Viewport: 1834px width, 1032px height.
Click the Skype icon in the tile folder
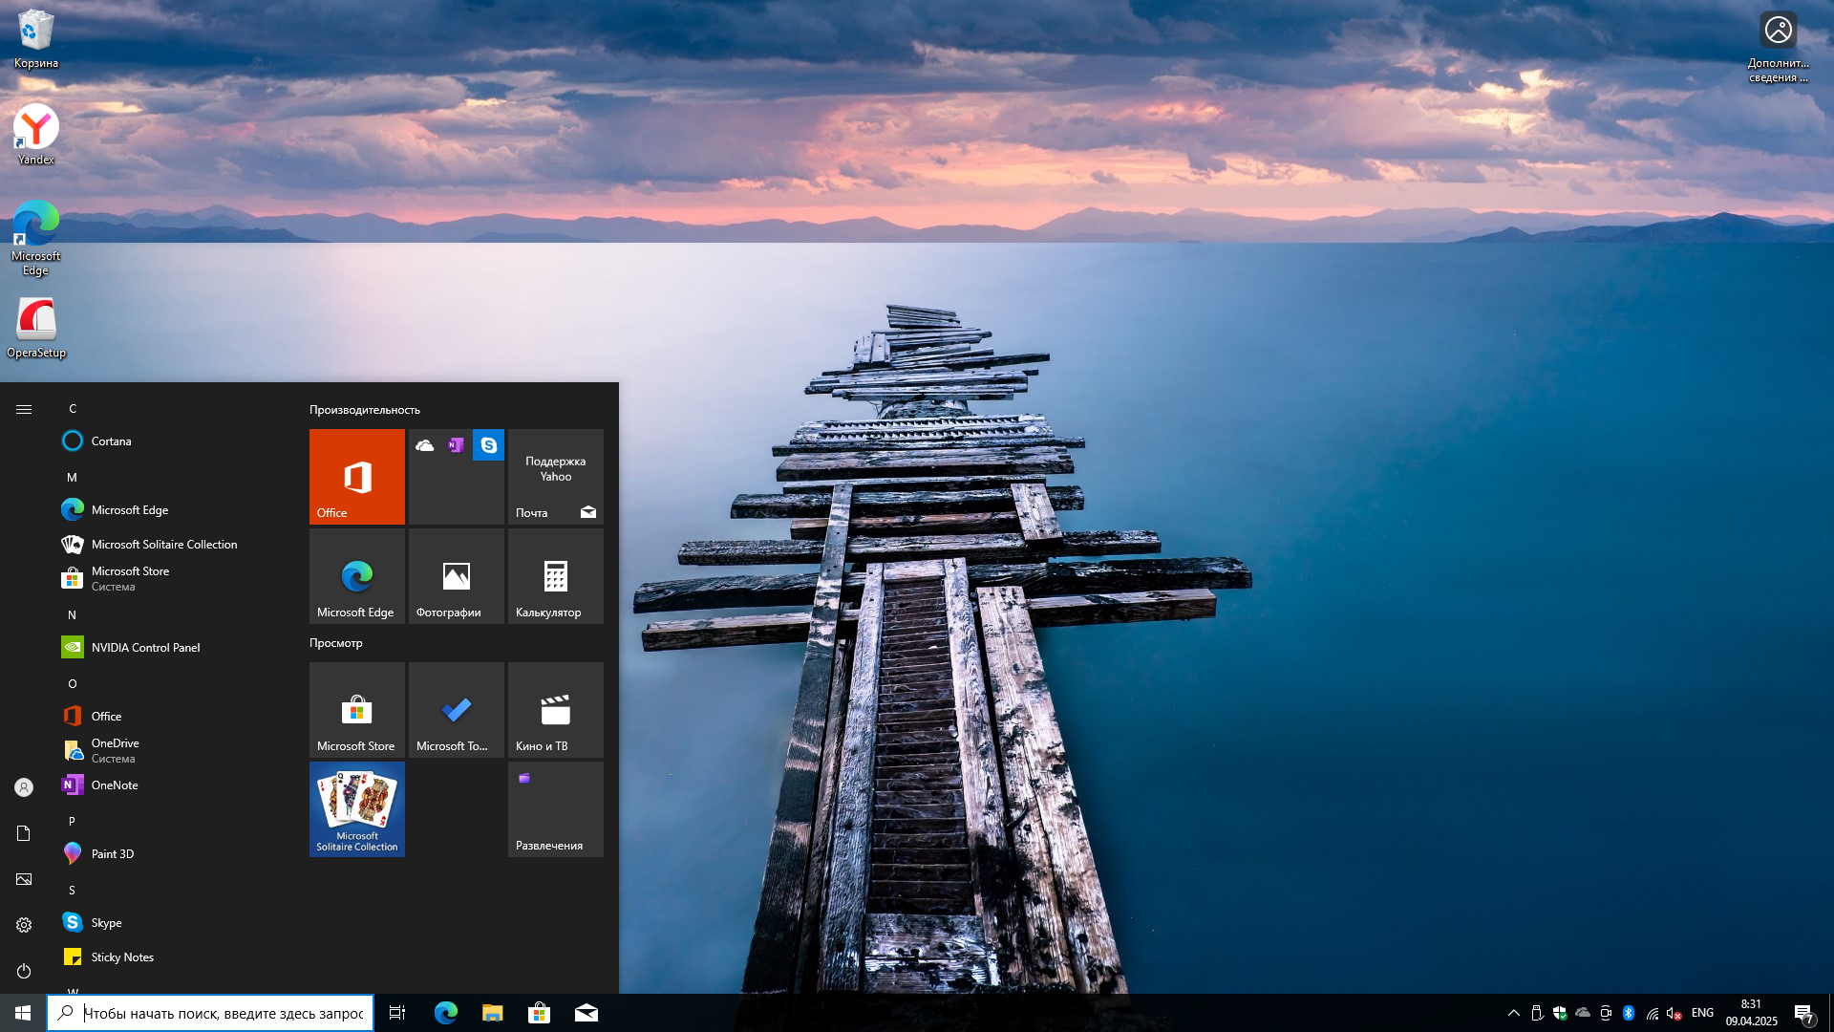point(488,445)
